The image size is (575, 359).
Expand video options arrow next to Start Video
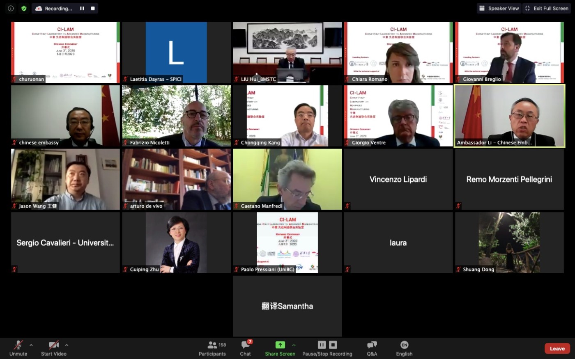click(67, 345)
